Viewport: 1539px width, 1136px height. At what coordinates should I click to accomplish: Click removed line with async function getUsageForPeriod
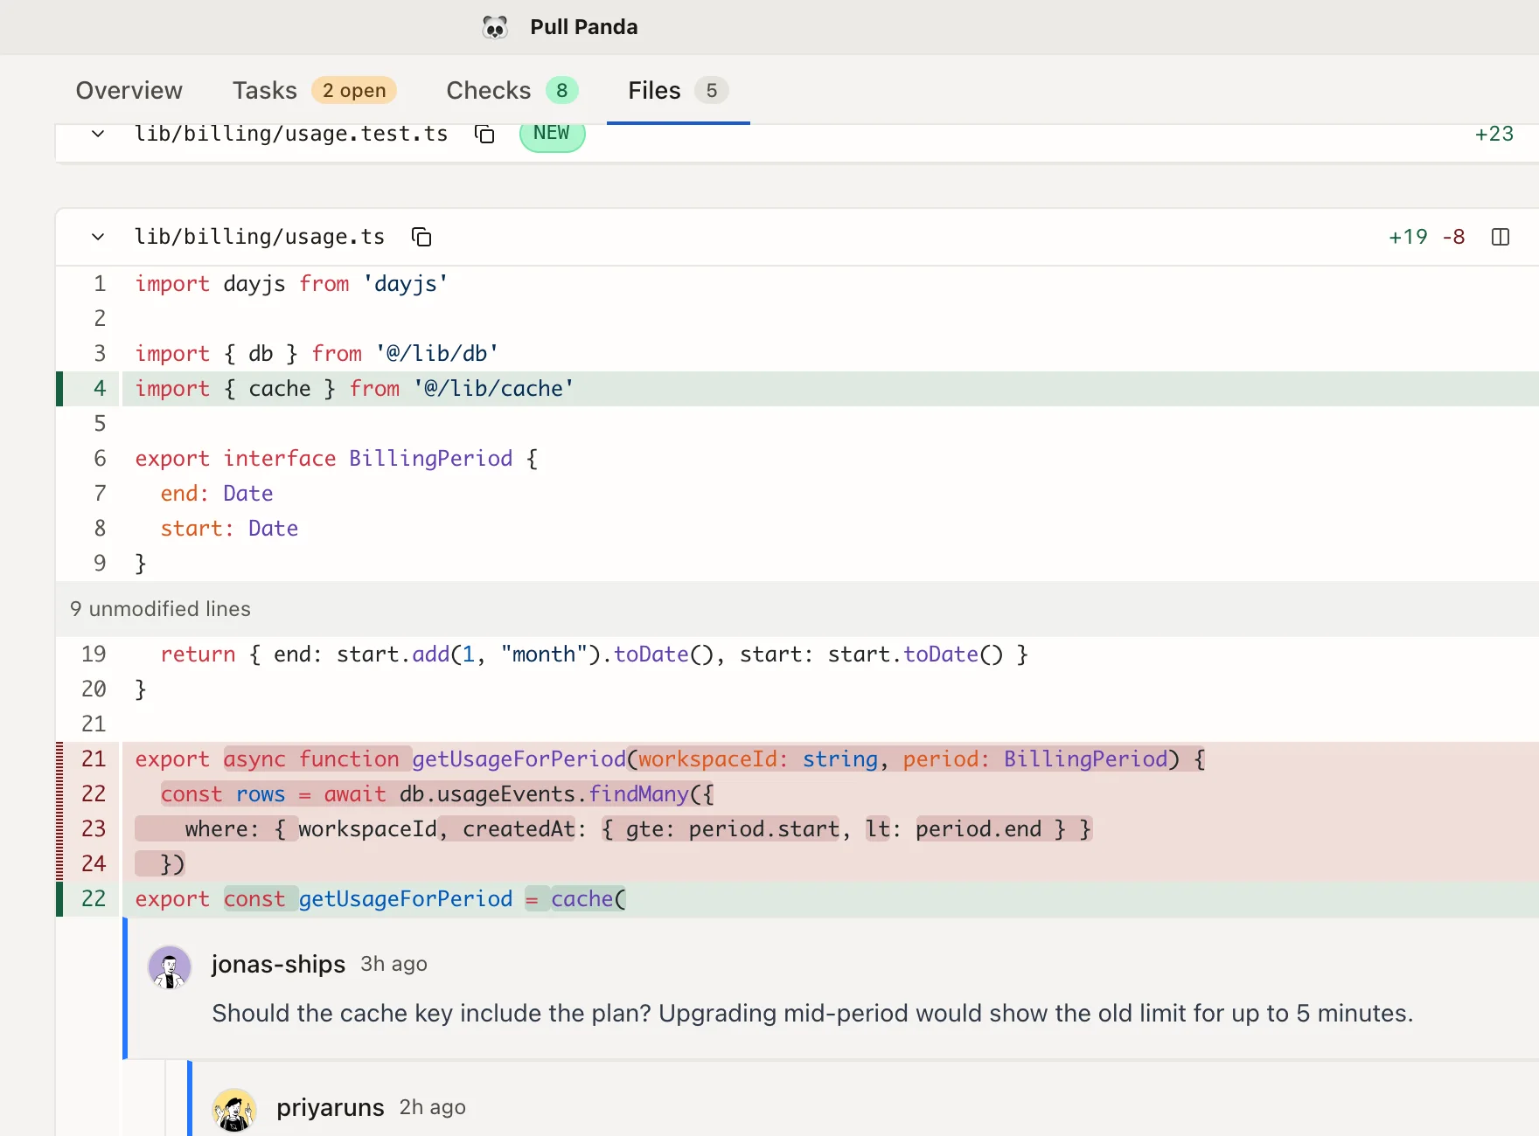pyautogui.click(x=797, y=759)
